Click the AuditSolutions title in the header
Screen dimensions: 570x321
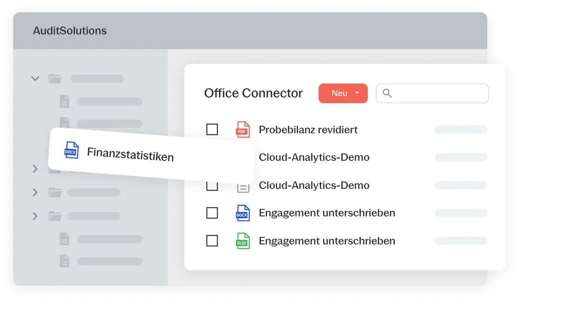pos(70,31)
